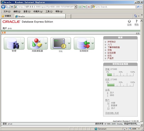Click the 存储 storage usage bar
The image size is (144, 131).
pos(120,75)
